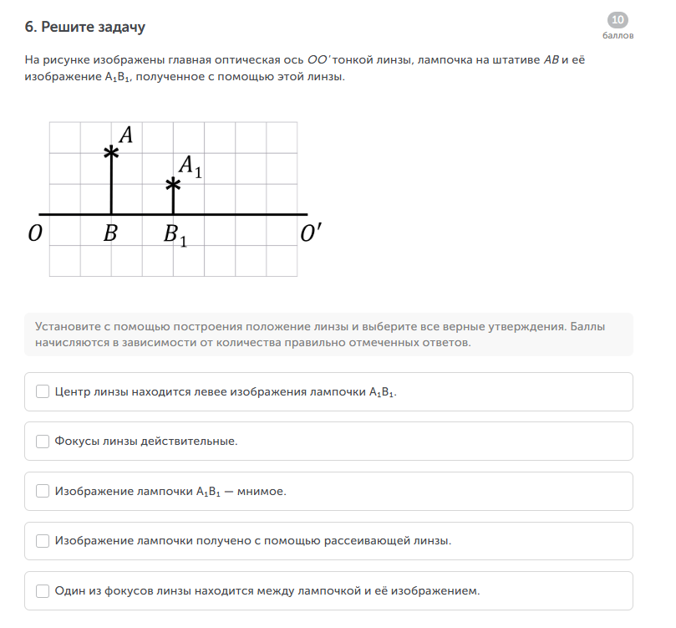
Task: Tick the 'Фокусы линзы действительные' checkbox
Action: point(43,441)
